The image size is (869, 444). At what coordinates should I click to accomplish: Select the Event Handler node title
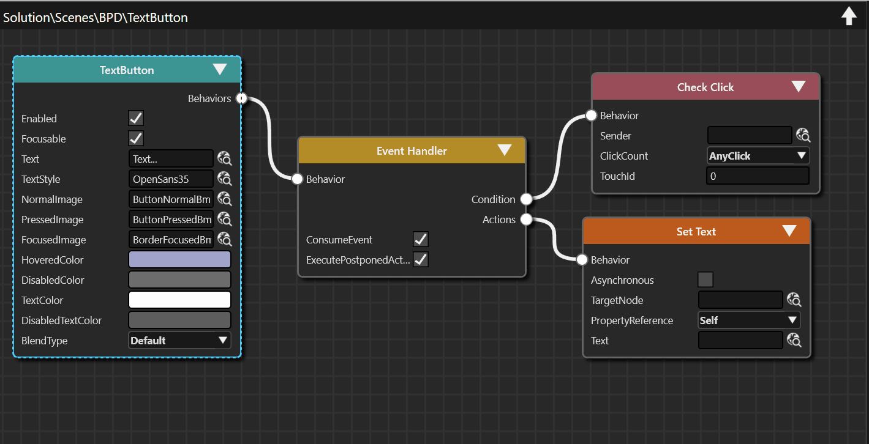pyautogui.click(x=412, y=151)
